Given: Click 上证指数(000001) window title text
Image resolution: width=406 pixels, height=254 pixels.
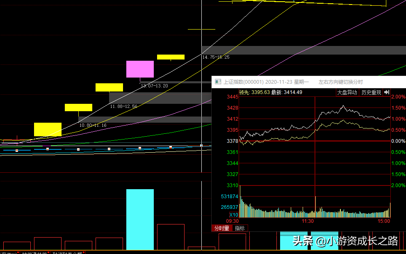Looking at the screenshot, I should (x=243, y=82).
